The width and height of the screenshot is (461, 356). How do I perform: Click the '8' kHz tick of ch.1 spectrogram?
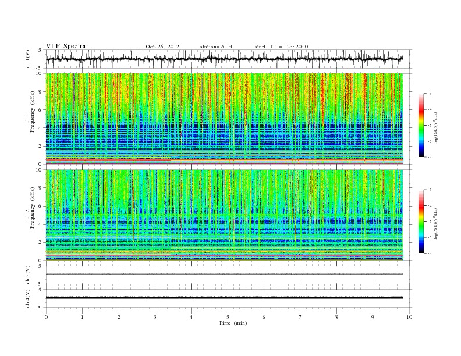tap(40, 92)
